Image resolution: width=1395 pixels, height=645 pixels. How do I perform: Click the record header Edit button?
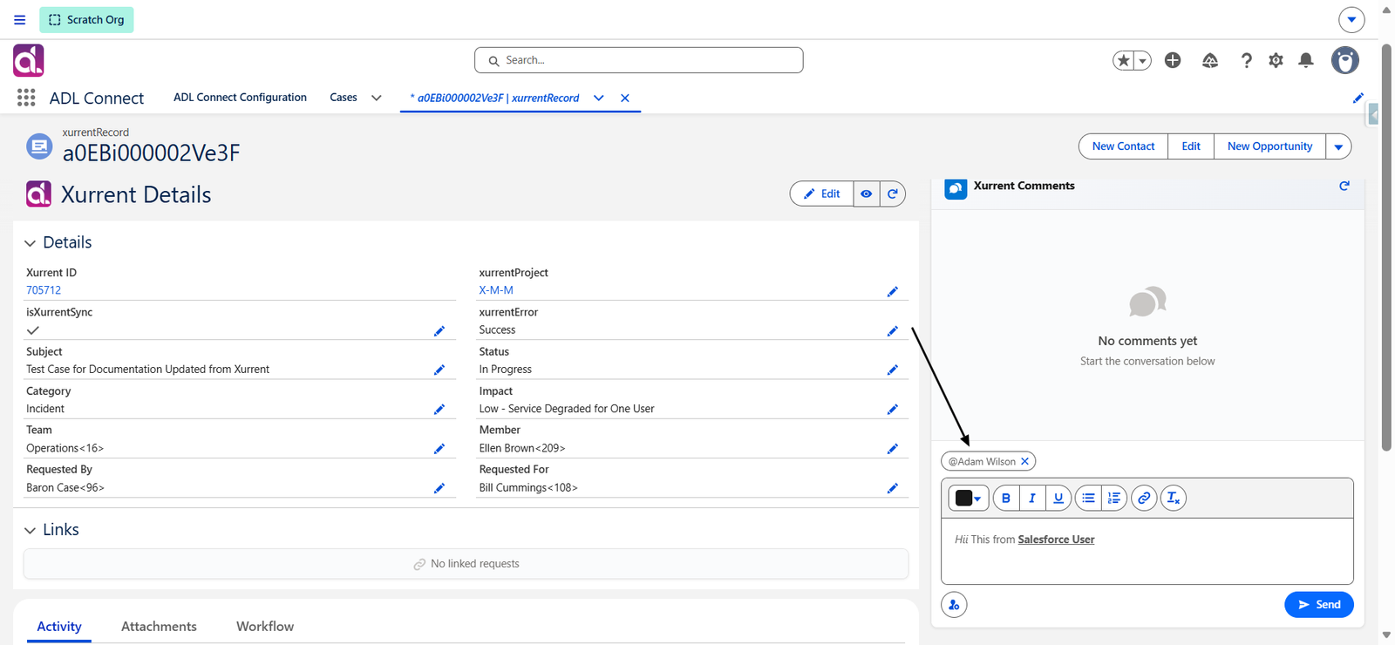[1191, 146]
